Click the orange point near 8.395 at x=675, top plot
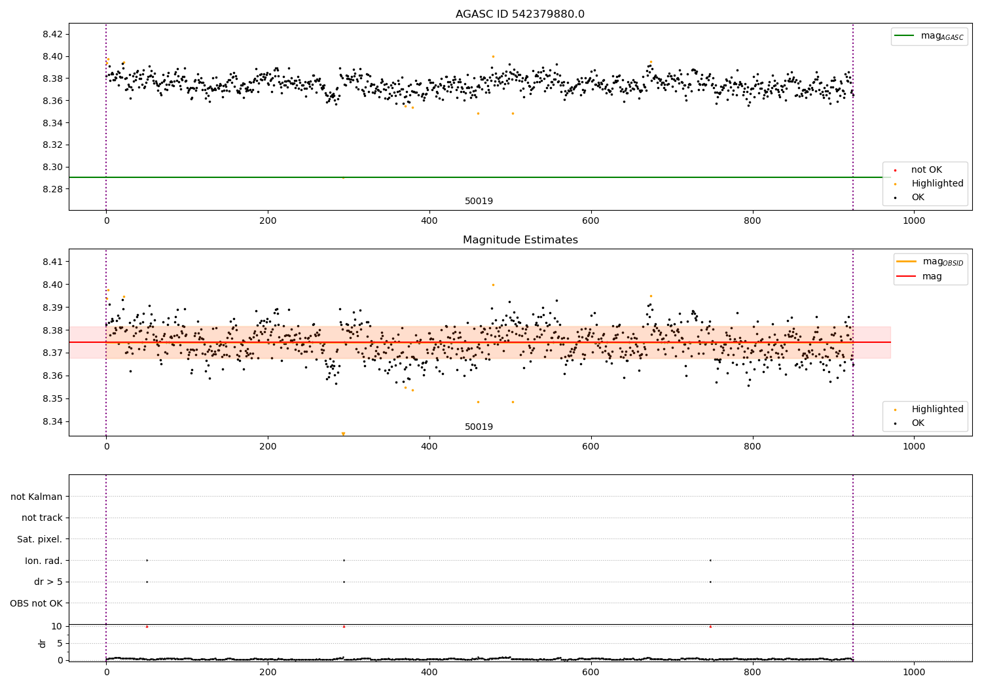 pyautogui.click(x=651, y=62)
